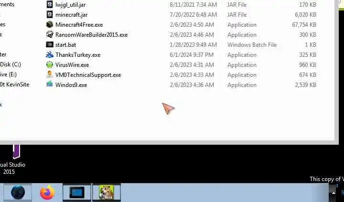Select the lwjgl_util.jar file icon

click(x=50, y=4)
